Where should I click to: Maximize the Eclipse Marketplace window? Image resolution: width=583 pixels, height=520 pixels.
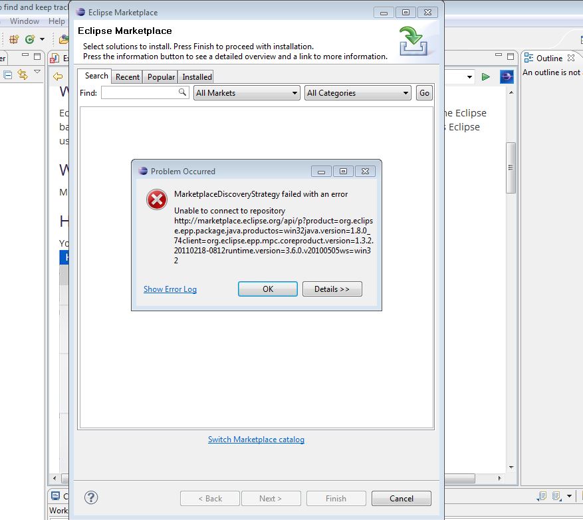click(406, 12)
